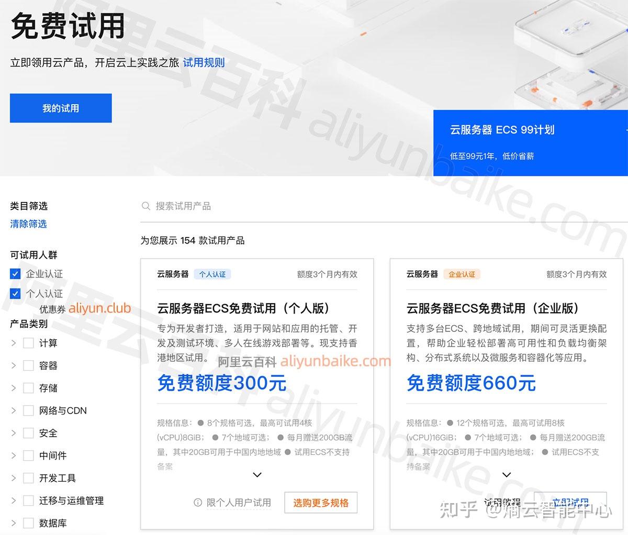The height and width of the screenshot is (535, 628).
Task: Check the 安全 category checkbox
Action: tap(28, 433)
